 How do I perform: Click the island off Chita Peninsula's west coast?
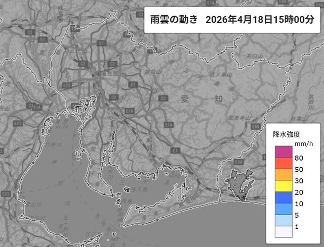[x=78, y=155]
